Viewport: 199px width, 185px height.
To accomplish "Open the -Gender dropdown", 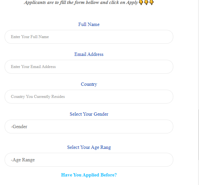I will coord(89,127).
